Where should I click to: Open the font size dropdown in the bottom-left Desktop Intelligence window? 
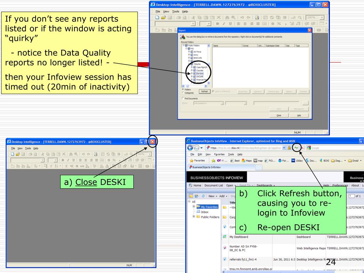coord(55,160)
